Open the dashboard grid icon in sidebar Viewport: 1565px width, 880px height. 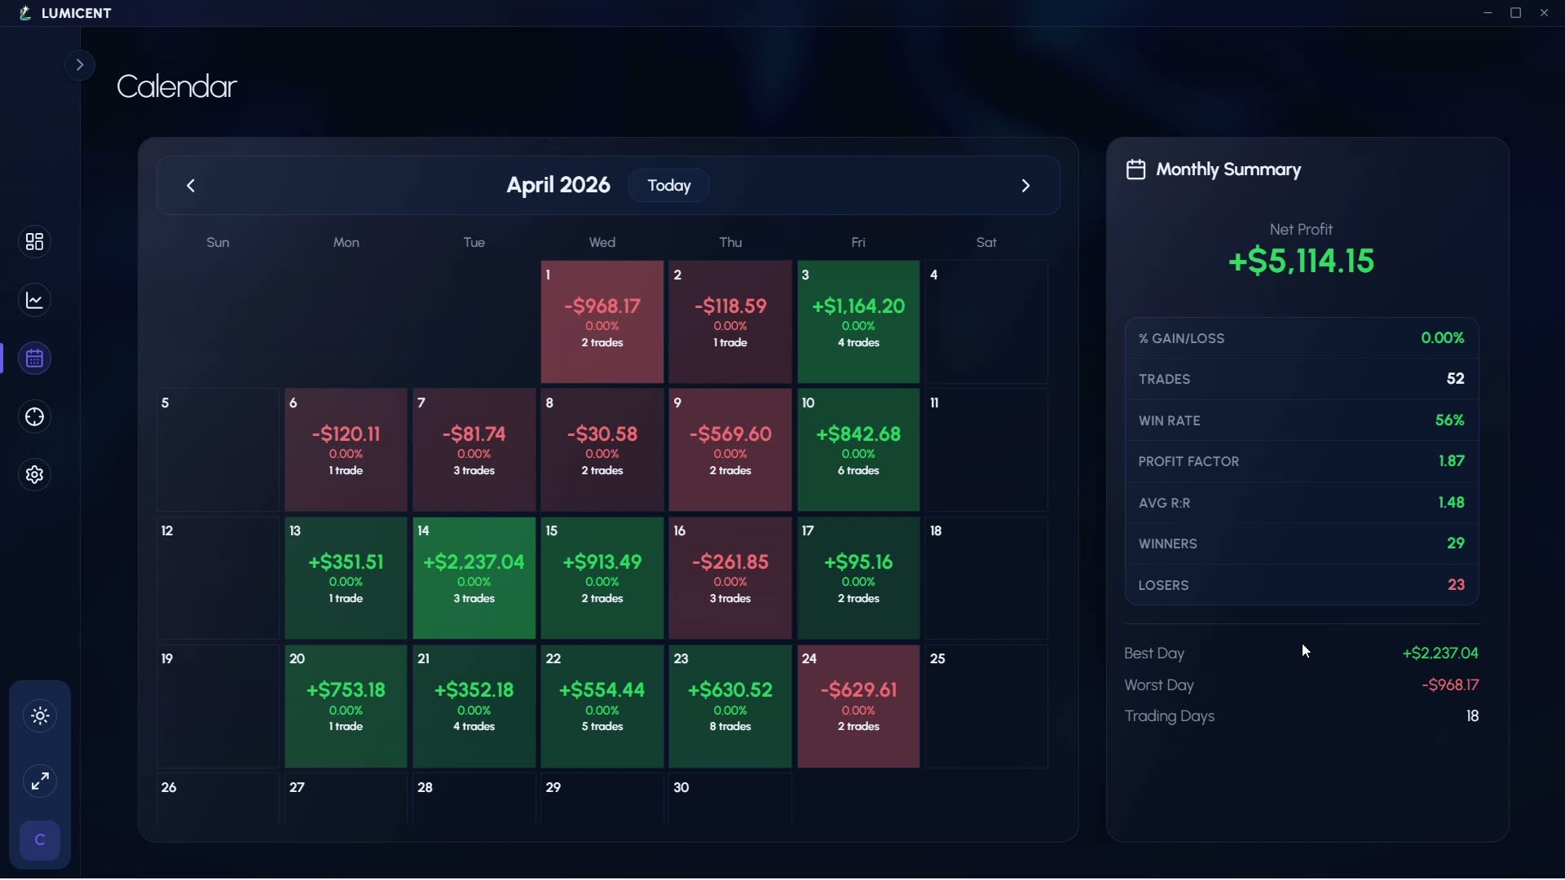pyautogui.click(x=34, y=242)
